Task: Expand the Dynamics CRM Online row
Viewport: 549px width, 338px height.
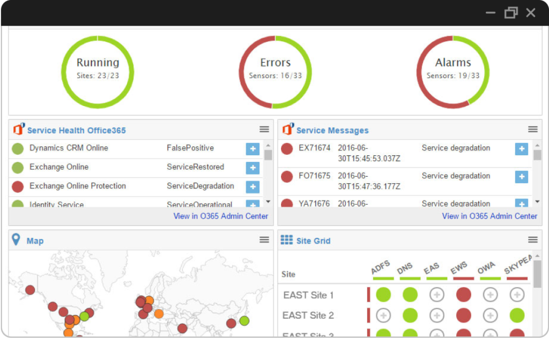Action: (x=253, y=149)
